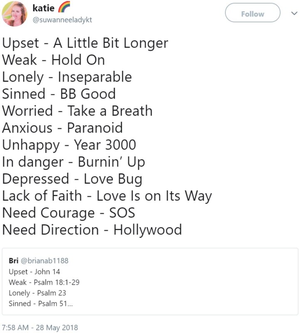Open the quoted tweet from Bri

[x=150, y=281]
